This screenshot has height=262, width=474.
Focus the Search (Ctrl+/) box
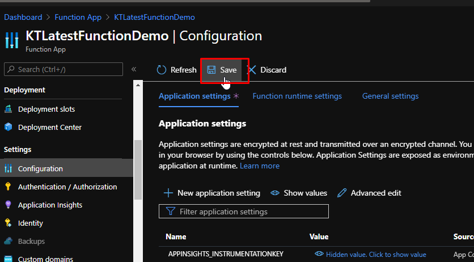point(64,69)
